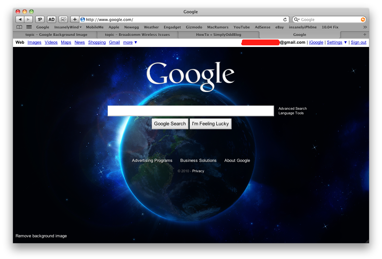This screenshot has width=382, height=259.
Task: Expand the InsanelyWind bookmarks folder
Action: (x=68, y=27)
